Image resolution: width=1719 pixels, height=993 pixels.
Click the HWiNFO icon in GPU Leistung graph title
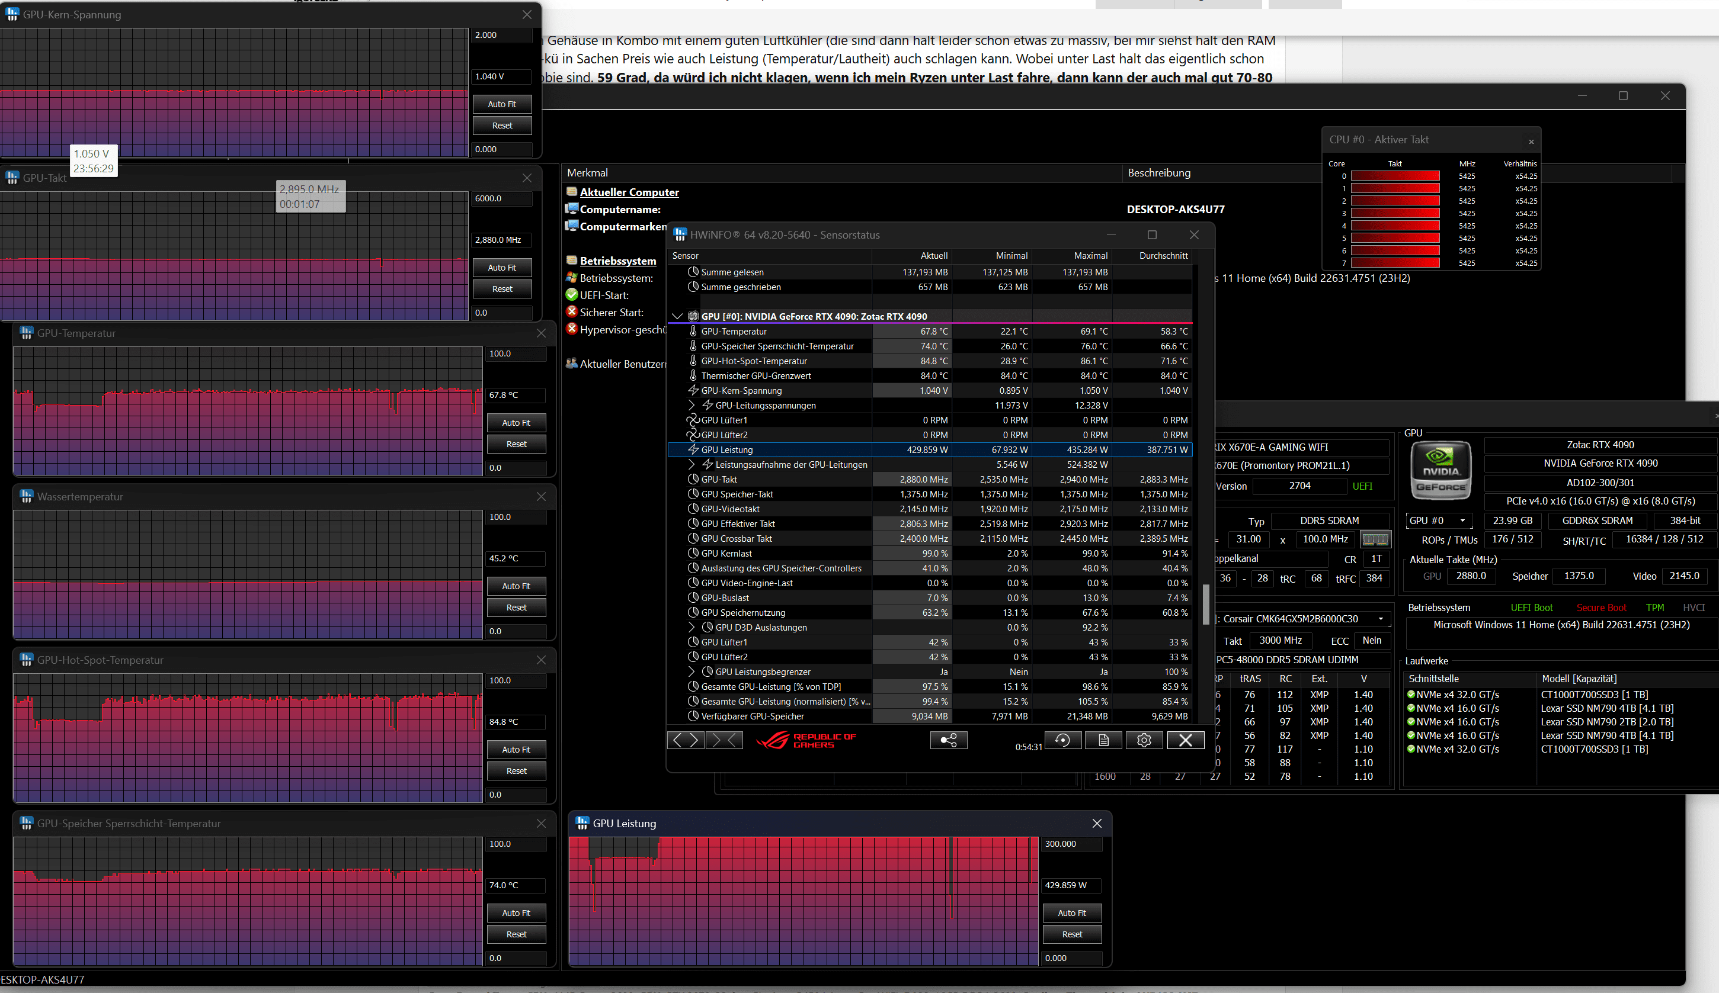tap(582, 823)
